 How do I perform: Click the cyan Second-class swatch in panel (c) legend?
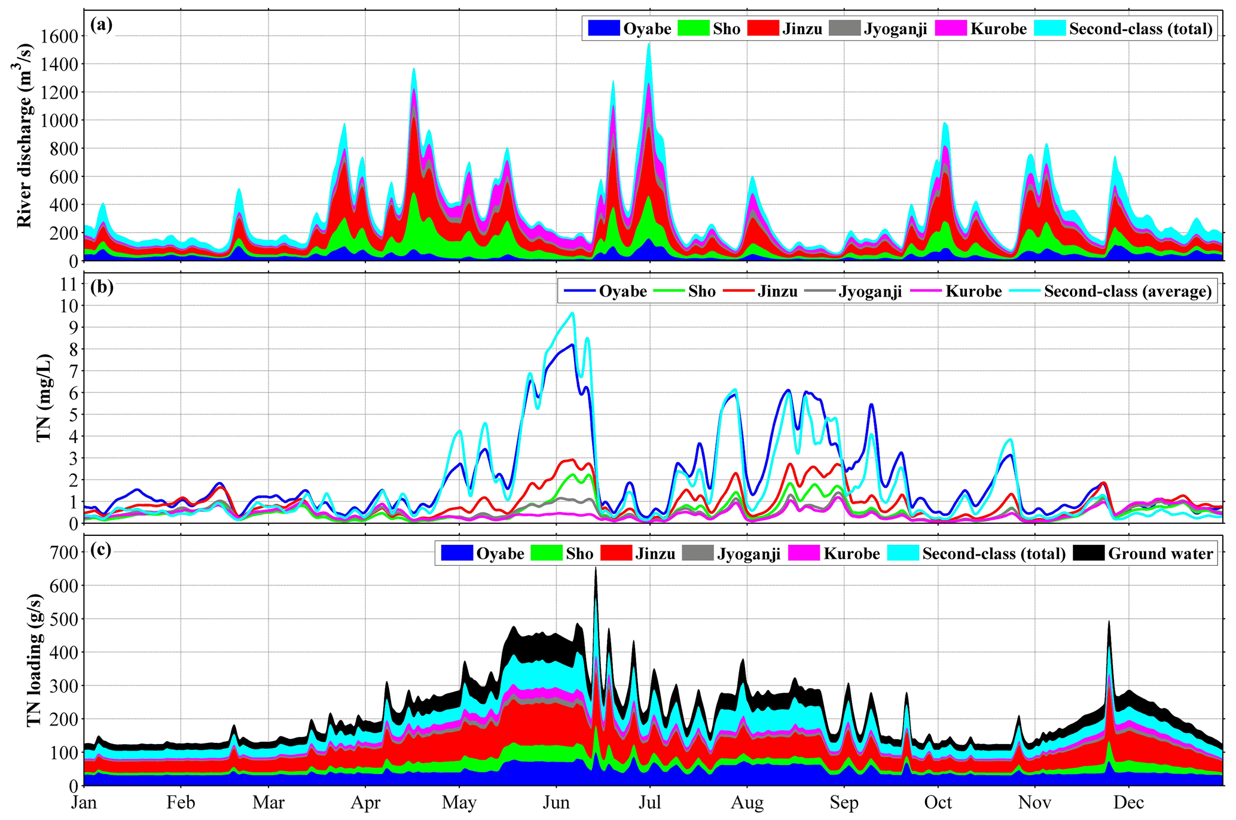tap(903, 553)
